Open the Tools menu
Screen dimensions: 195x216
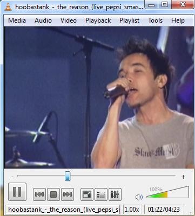pyautogui.click(x=155, y=20)
